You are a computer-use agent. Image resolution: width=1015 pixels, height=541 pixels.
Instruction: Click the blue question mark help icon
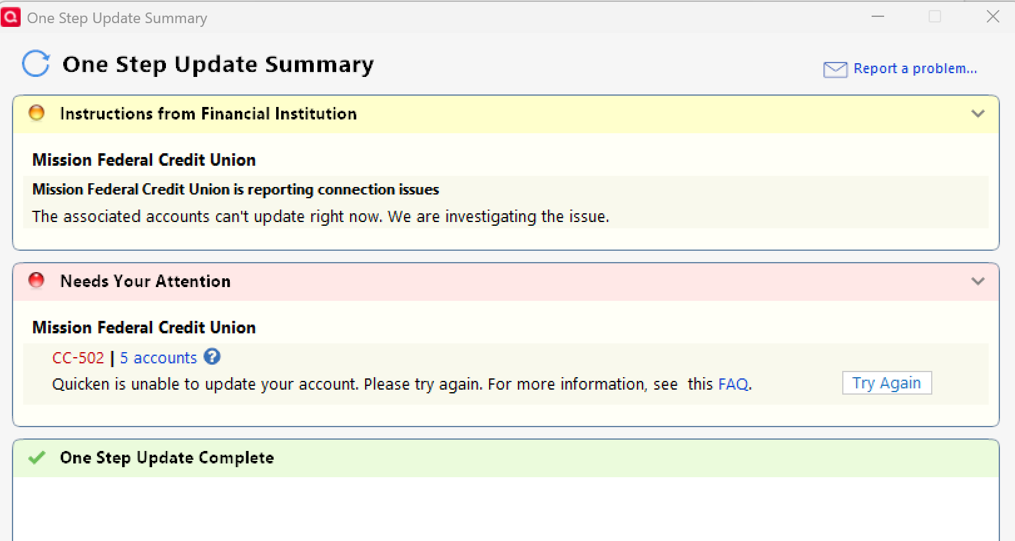[x=212, y=356]
